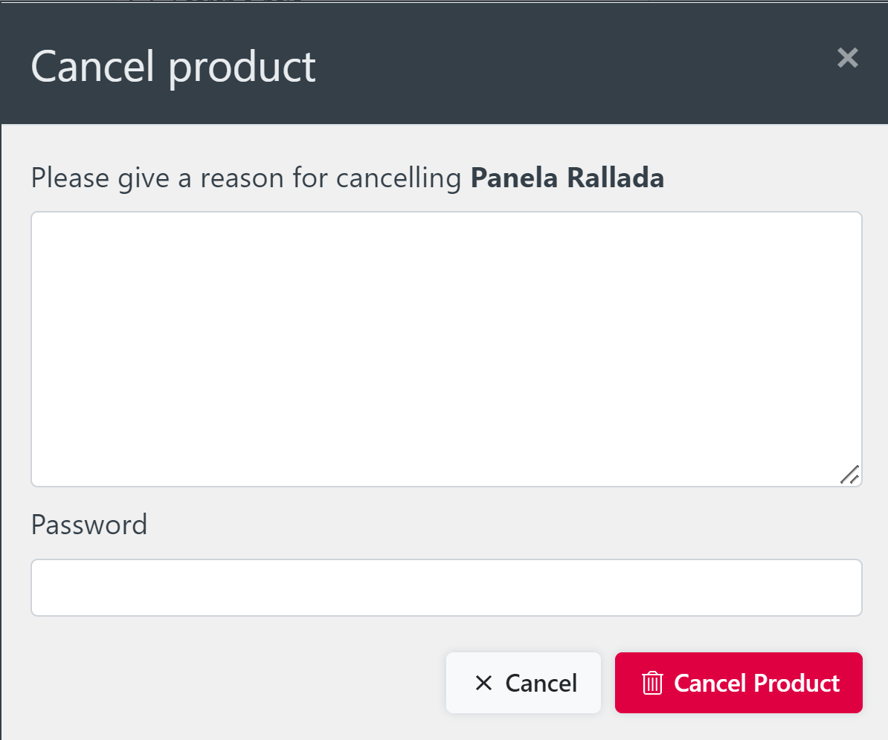Click the drag grip at the textarea corner
The height and width of the screenshot is (740, 888).
(x=850, y=476)
